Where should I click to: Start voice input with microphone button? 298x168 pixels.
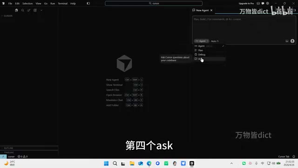pos(292,41)
